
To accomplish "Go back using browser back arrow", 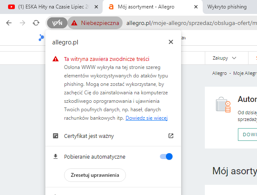I will pyautogui.click(x=9, y=23).
